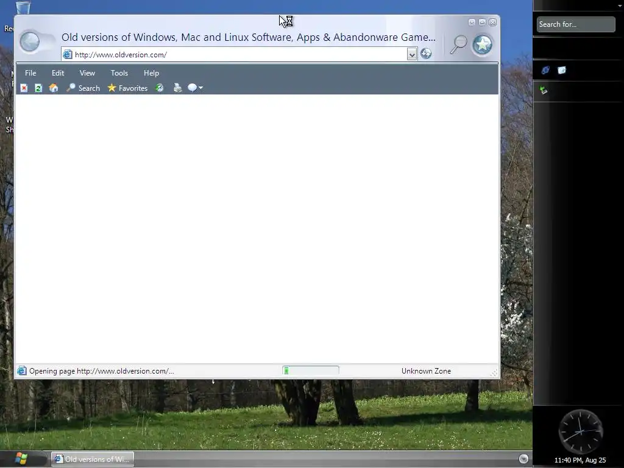Click the status bar page icon

pyautogui.click(x=21, y=371)
